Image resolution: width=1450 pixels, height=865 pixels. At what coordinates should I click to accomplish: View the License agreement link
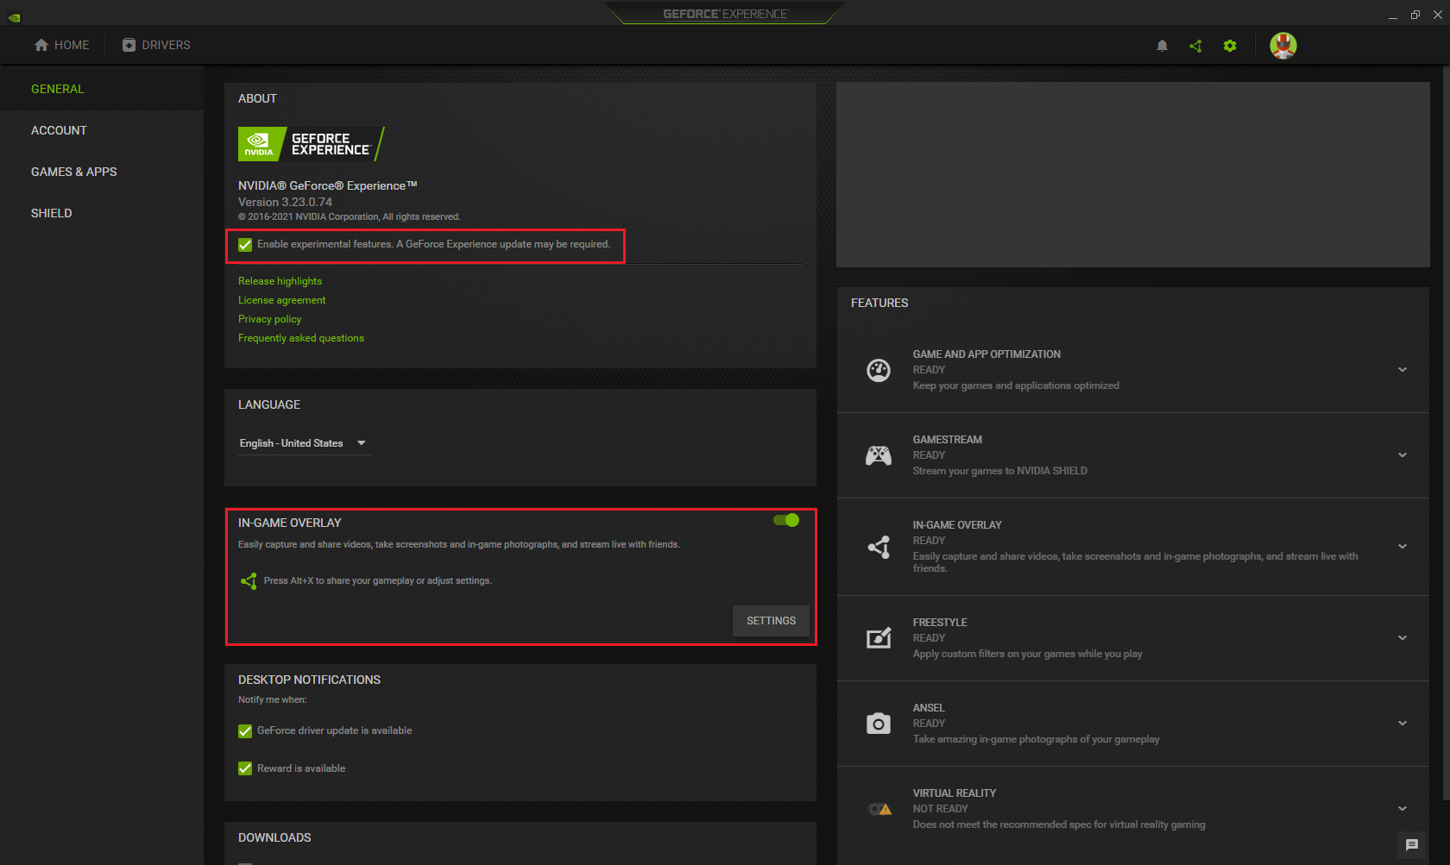coord(282,300)
